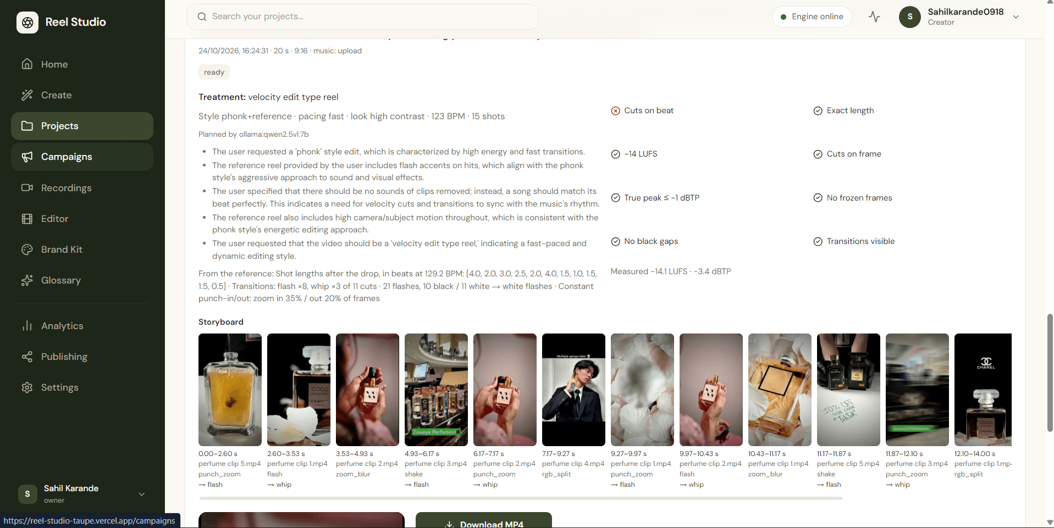The width and height of the screenshot is (1054, 528).
Task: Select Projects in the sidebar
Action: (82, 126)
